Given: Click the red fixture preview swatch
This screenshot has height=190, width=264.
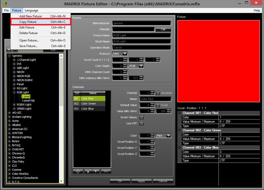Looking at the screenshot, I should click(x=218, y=61).
